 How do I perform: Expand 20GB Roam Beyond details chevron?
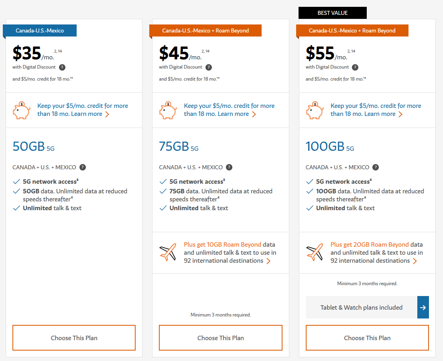415,261
